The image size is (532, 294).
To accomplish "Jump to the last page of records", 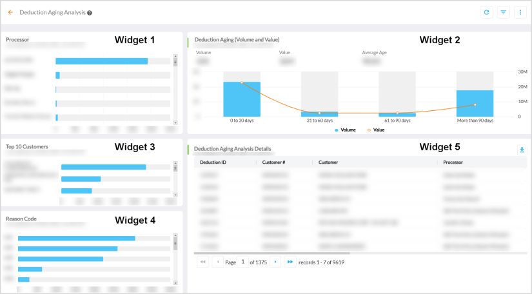I will pos(290,262).
